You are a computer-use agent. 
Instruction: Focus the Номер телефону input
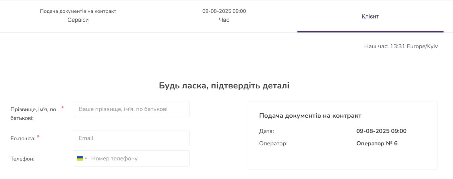click(138, 158)
